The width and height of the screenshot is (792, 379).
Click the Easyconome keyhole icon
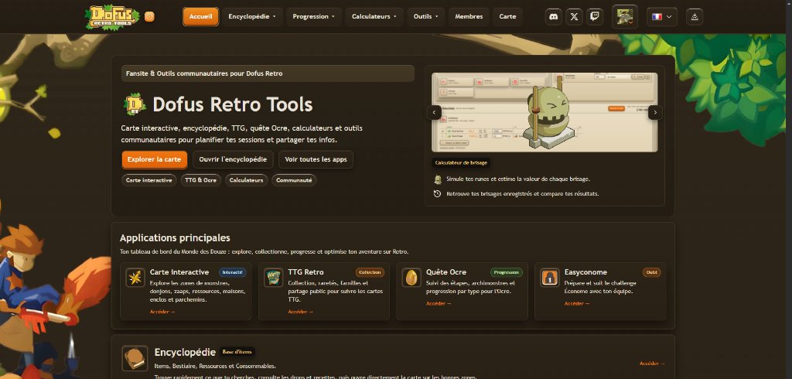550,278
